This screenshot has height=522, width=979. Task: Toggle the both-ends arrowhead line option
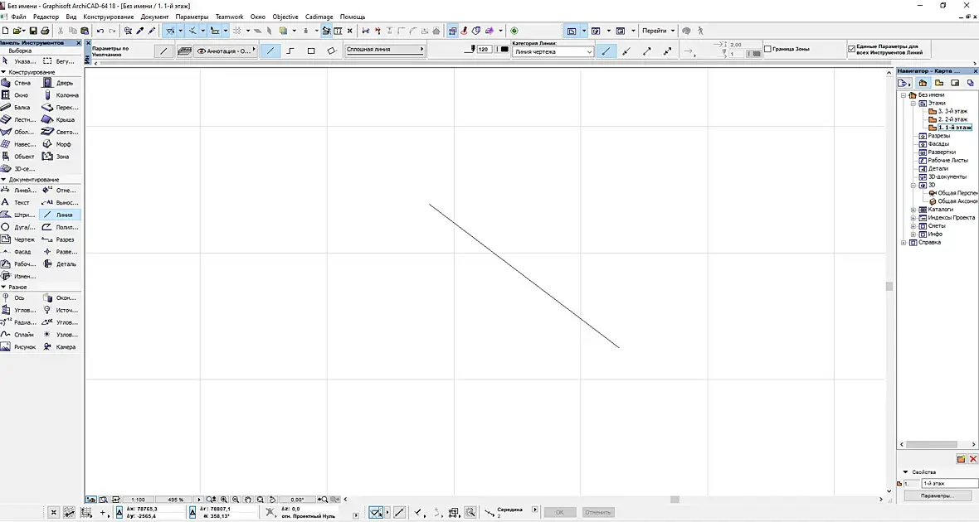[x=667, y=51]
